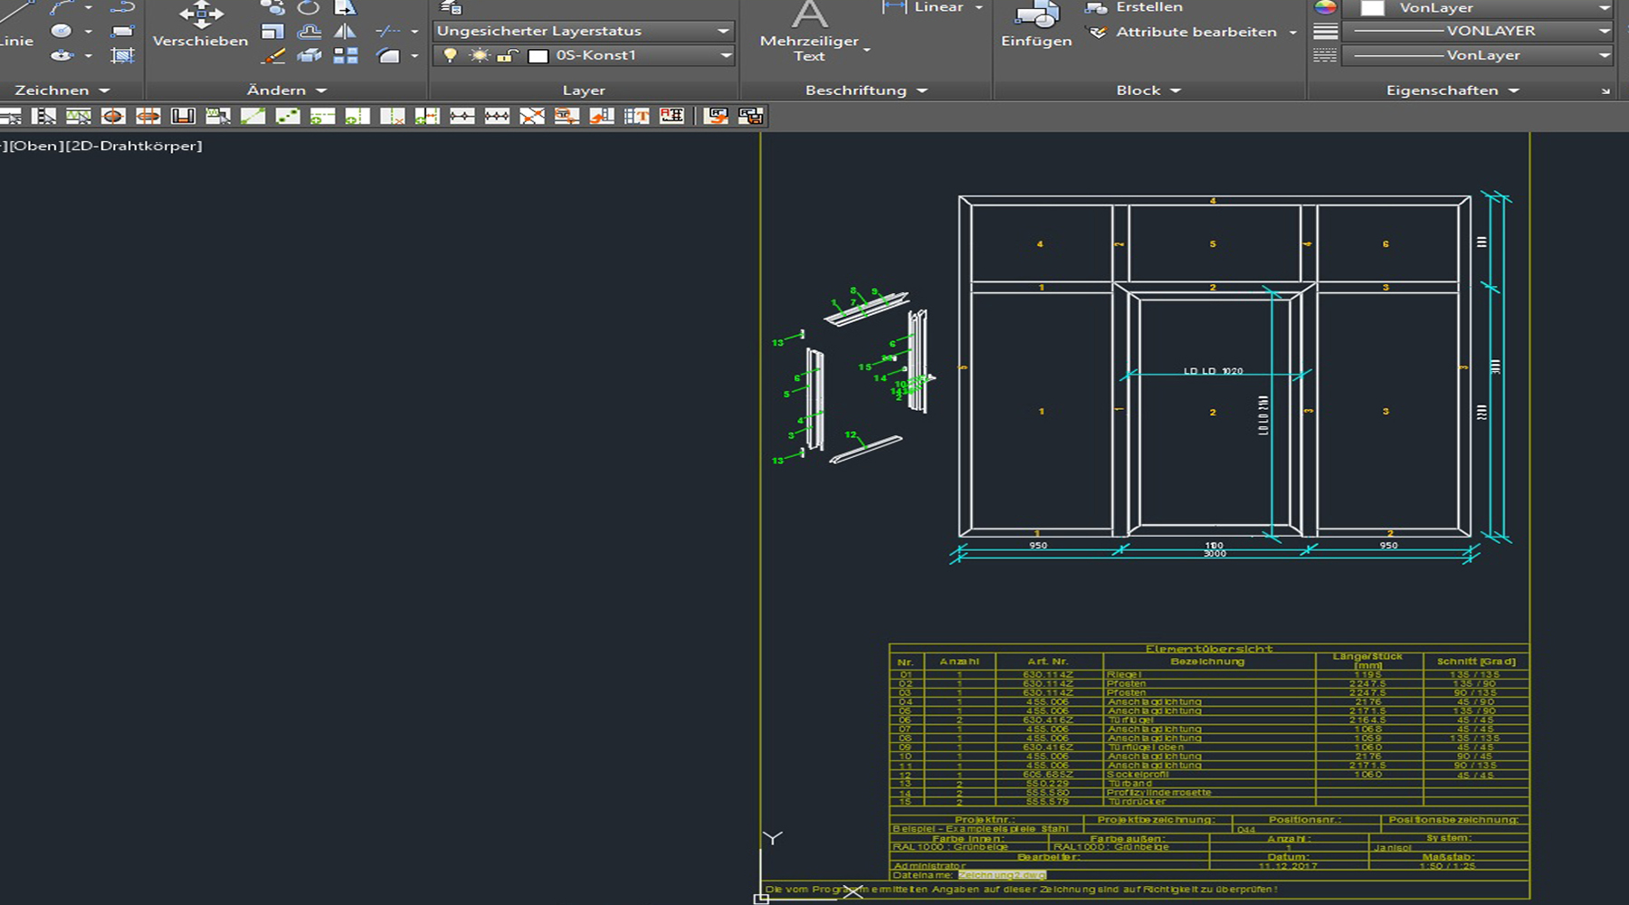Open the VonLayer color dropdown
The image size is (1629, 905).
click(1477, 8)
